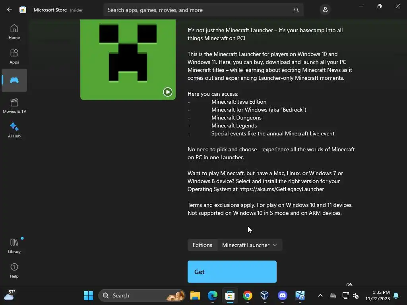Open the user account profile icon
Viewport: 407px width, 305px height.
pos(325,10)
